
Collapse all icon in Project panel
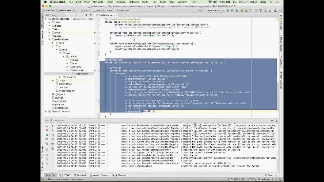(x=81, y=15)
